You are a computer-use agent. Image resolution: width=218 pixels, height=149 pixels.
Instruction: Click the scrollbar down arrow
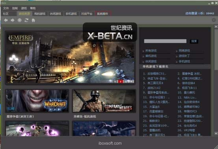(216, 134)
